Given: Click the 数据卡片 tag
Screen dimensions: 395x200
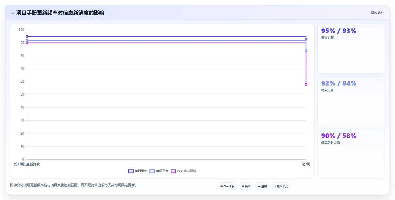Looking at the screenshot, I should point(281,186).
